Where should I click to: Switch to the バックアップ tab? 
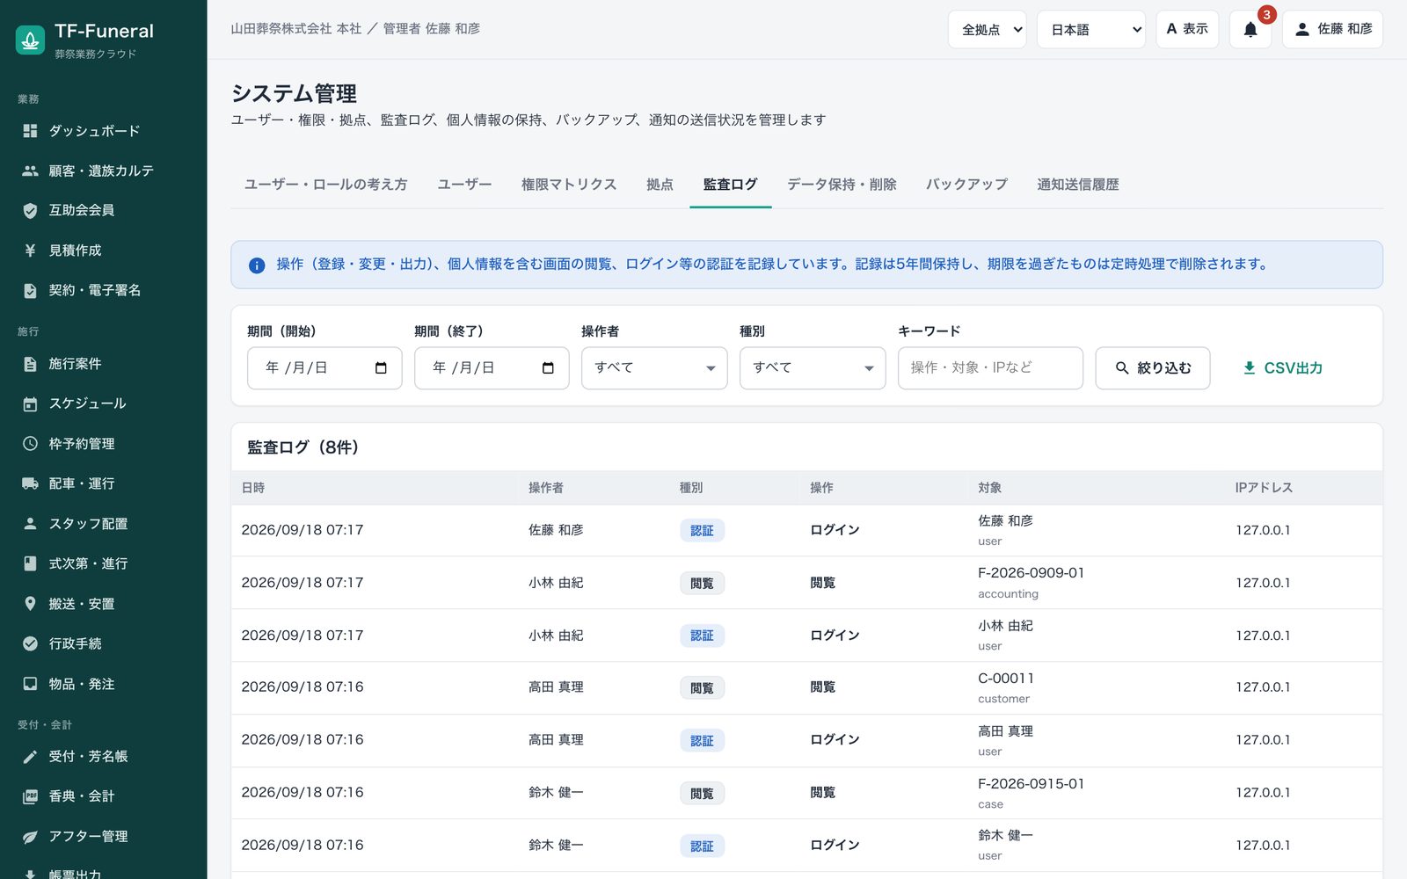966,185
